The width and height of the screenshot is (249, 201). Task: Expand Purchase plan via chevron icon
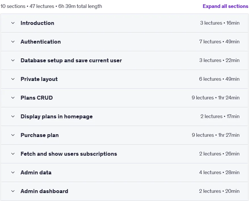pos(13,135)
